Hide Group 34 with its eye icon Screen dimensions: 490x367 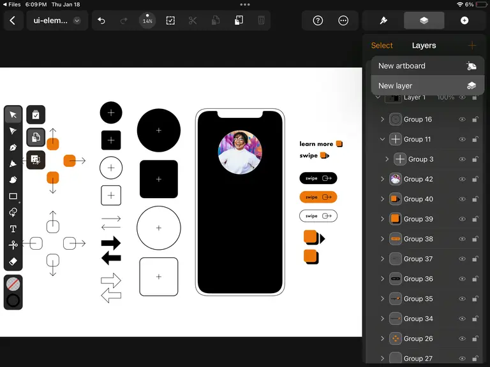click(462, 319)
